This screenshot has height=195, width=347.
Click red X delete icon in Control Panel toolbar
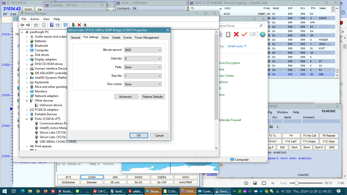[236, 34]
